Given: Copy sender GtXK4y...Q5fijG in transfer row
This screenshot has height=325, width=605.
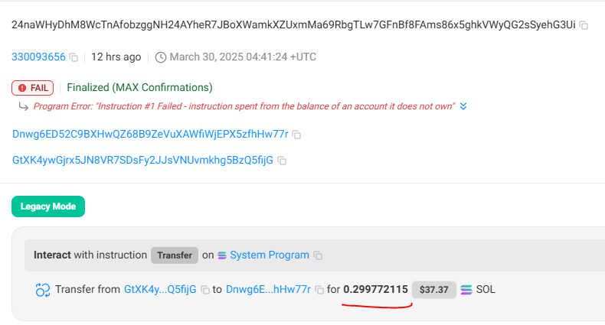Looking at the screenshot, I should coord(205,290).
